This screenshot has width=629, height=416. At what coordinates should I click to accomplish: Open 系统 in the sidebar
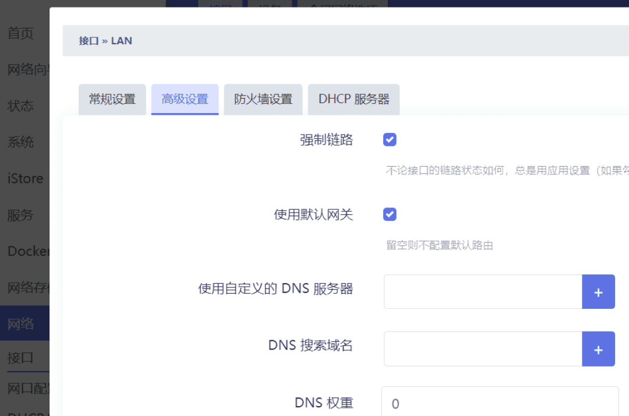coord(20,142)
